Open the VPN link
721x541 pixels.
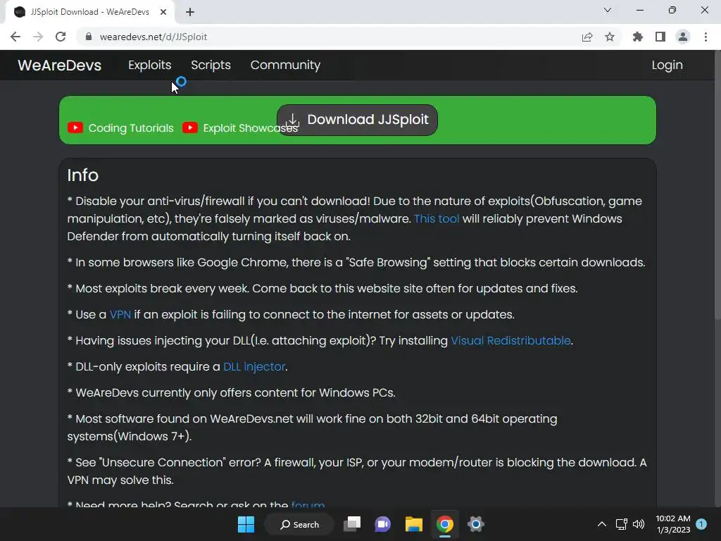click(x=120, y=315)
